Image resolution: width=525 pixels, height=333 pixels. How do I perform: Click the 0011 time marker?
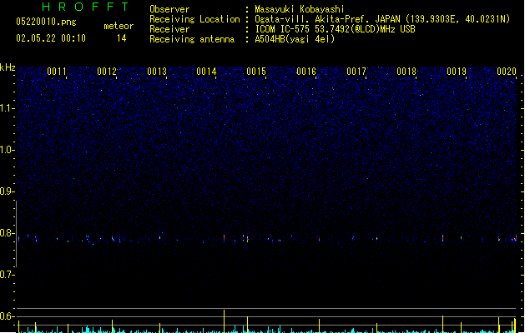pyautogui.click(x=57, y=72)
